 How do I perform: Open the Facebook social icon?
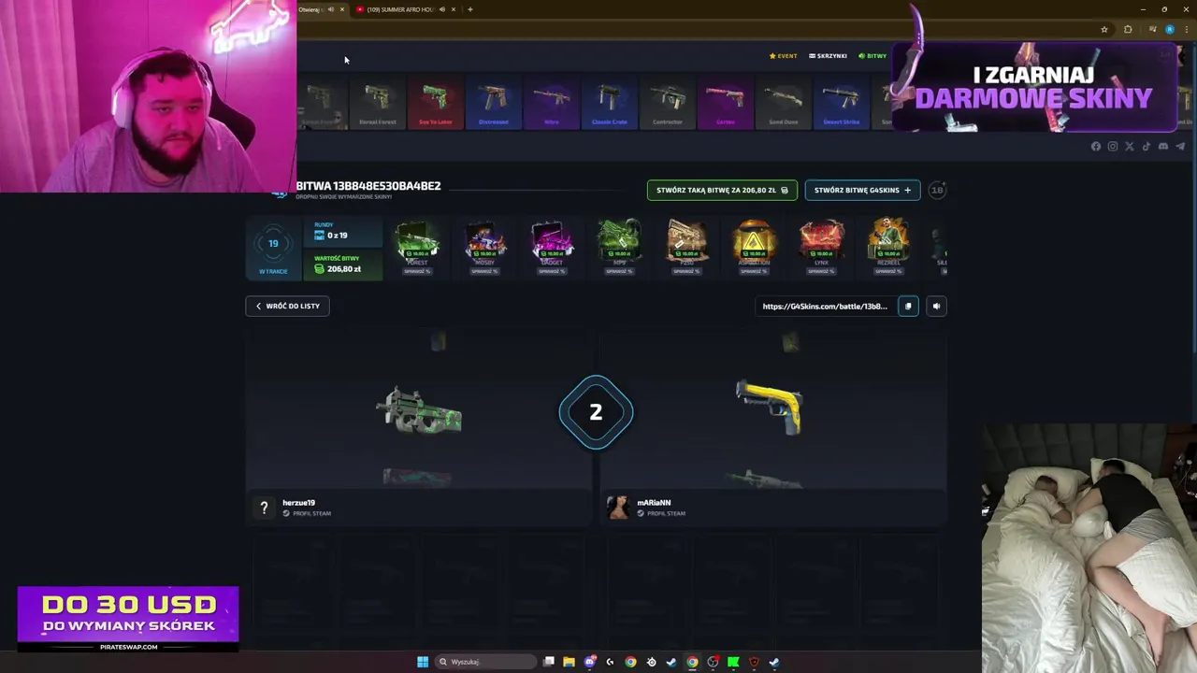tap(1096, 146)
